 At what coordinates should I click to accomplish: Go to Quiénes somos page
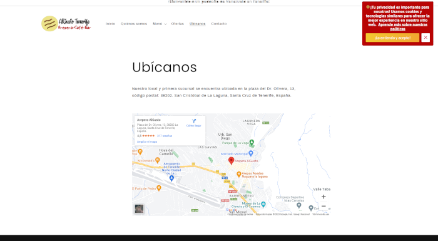coord(134,24)
